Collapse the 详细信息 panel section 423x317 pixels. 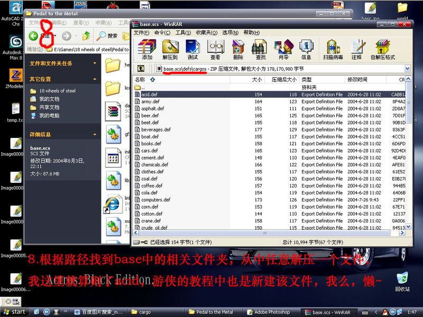click(95, 134)
